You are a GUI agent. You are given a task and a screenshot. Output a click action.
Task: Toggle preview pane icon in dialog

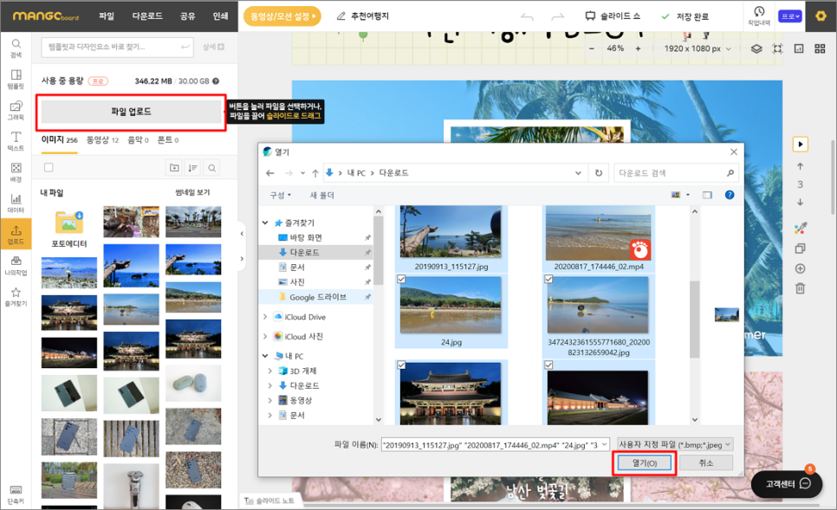[x=707, y=195]
